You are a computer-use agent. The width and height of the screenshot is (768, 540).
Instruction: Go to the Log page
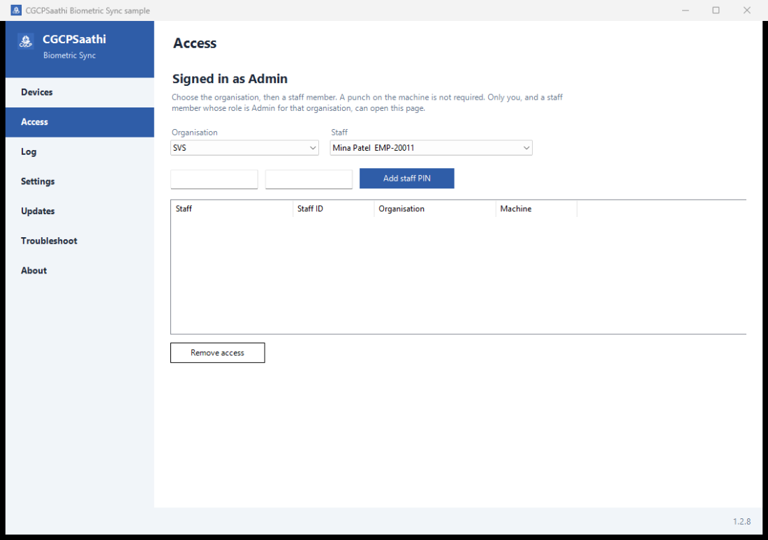pyautogui.click(x=80, y=152)
